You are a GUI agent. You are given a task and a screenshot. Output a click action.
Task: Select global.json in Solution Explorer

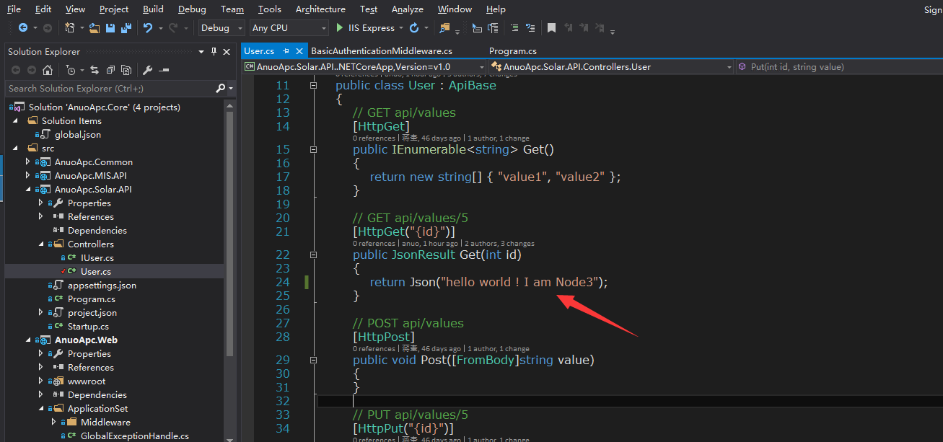coord(78,134)
